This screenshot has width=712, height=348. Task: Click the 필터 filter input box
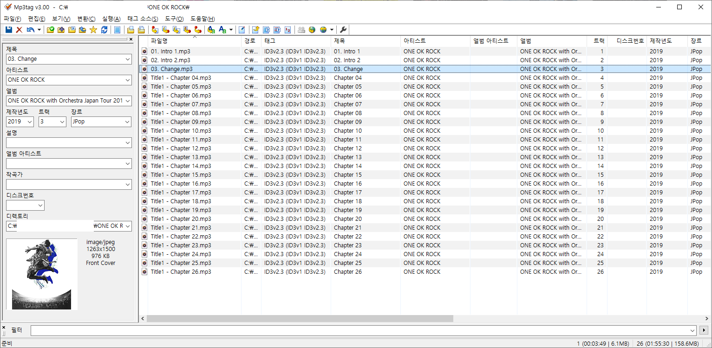click(x=364, y=330)
